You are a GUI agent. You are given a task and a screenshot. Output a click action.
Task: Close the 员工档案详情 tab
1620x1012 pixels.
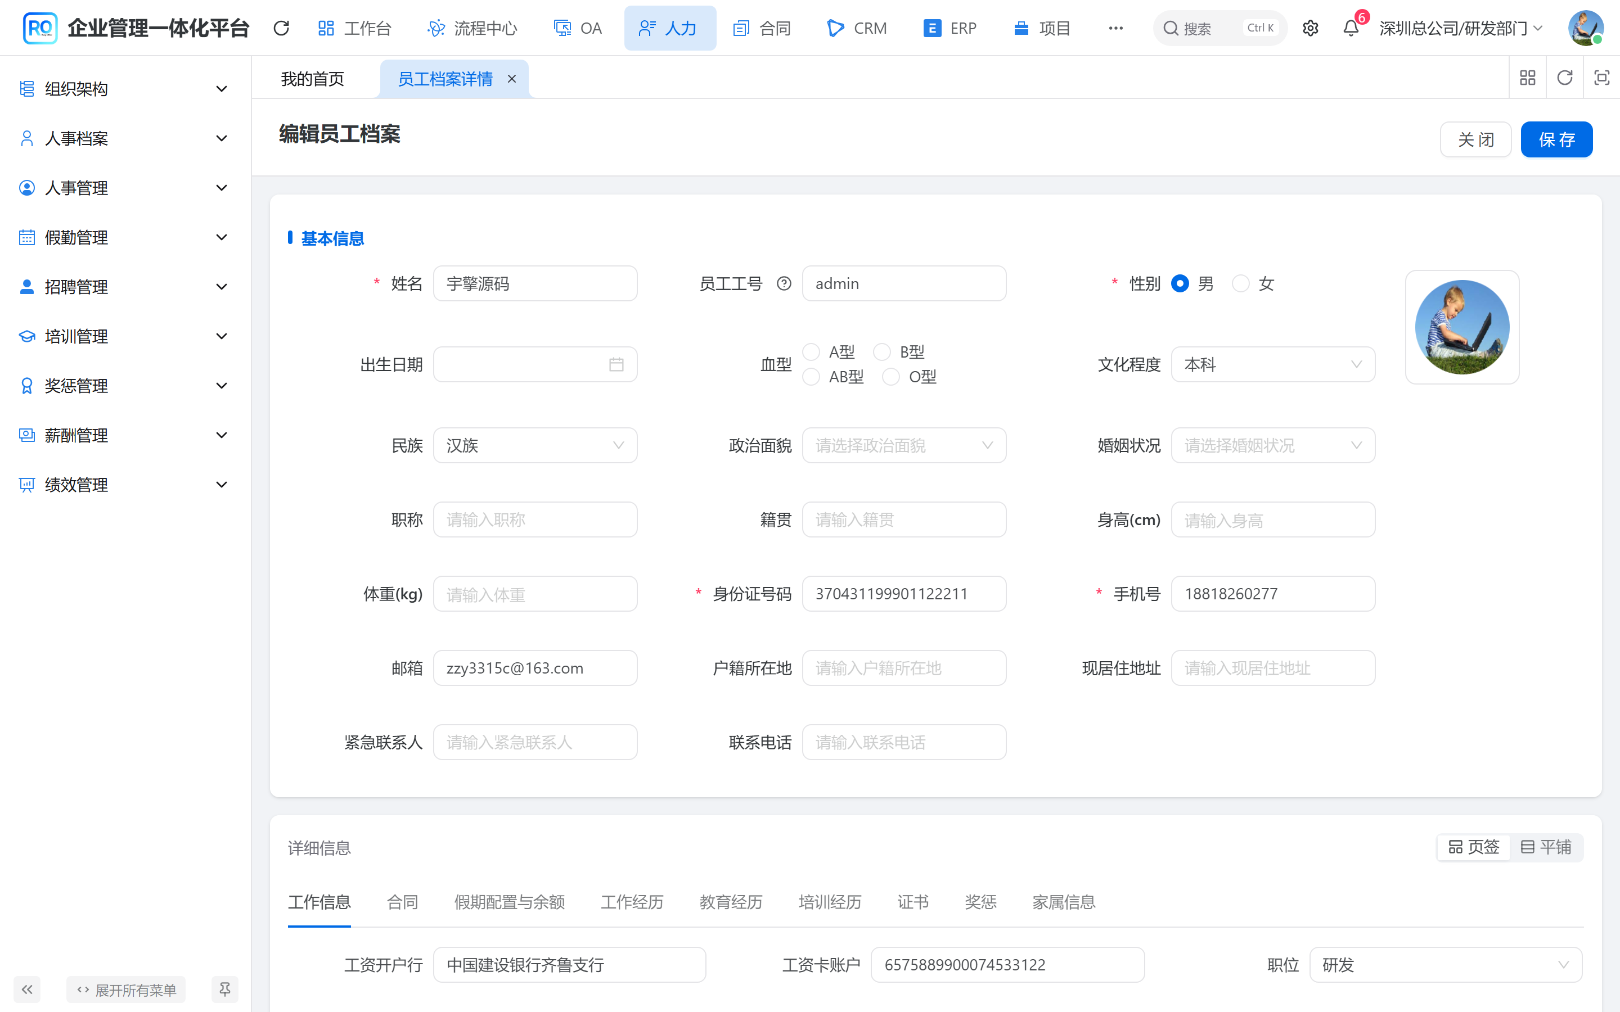(x=512, y=79)
